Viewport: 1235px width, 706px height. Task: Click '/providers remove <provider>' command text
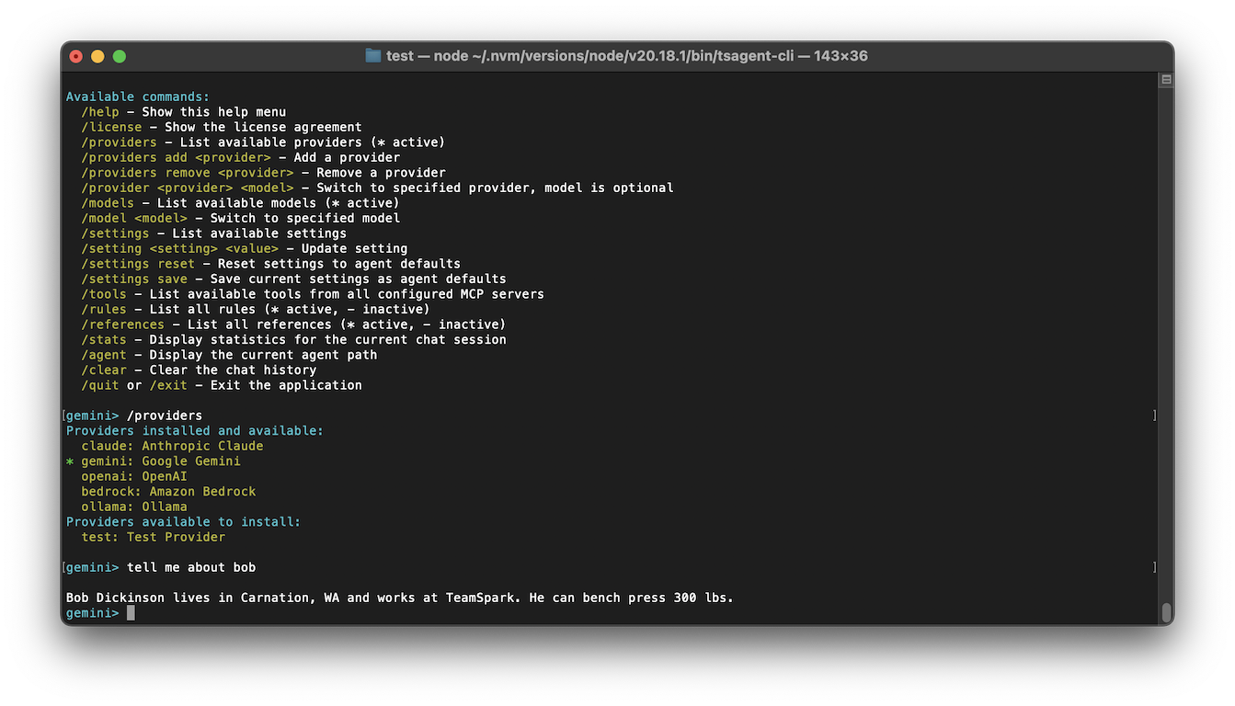click(188, 173)
